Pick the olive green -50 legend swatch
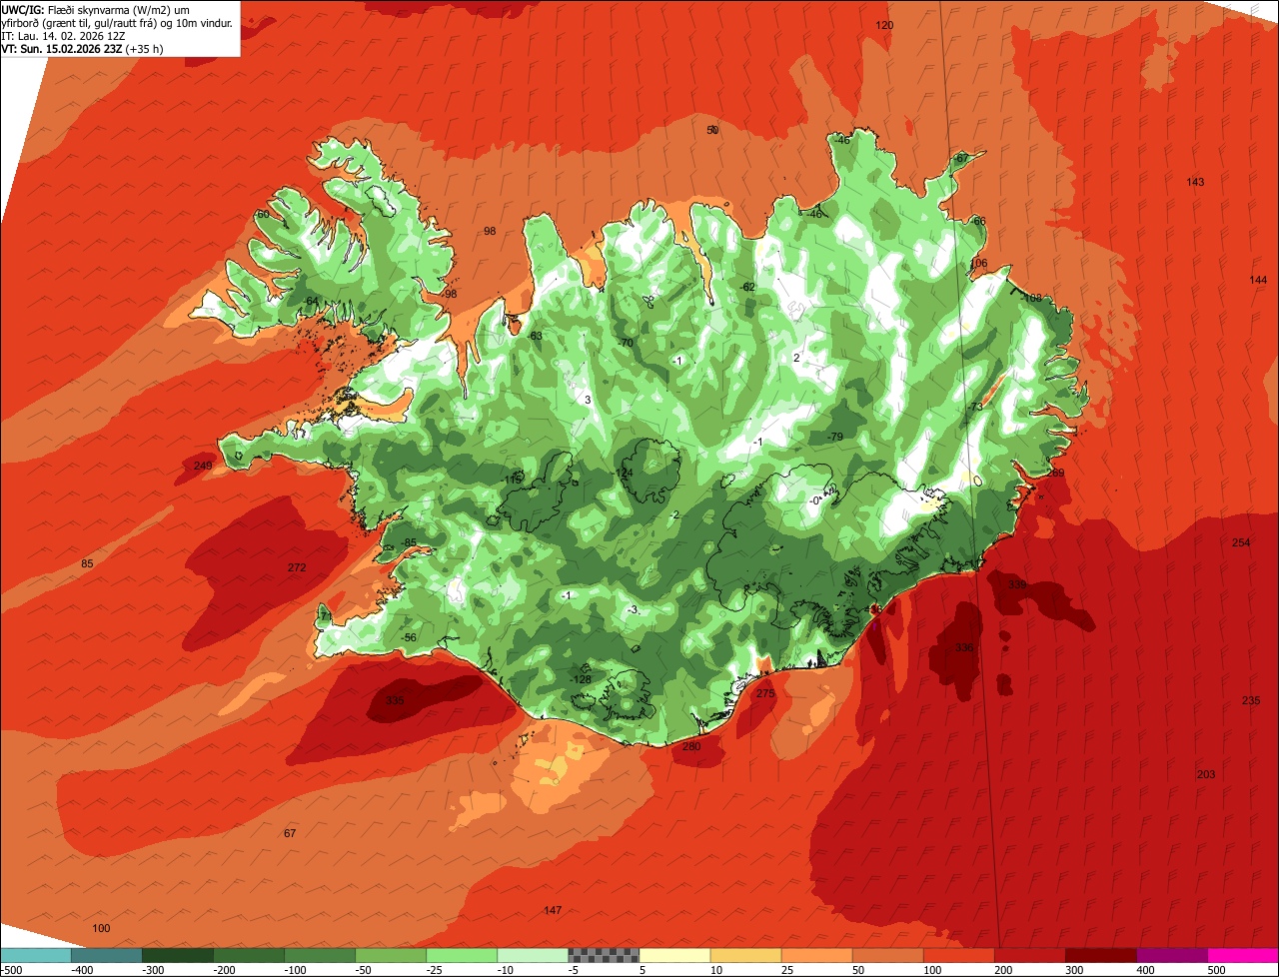 [390, 955]
